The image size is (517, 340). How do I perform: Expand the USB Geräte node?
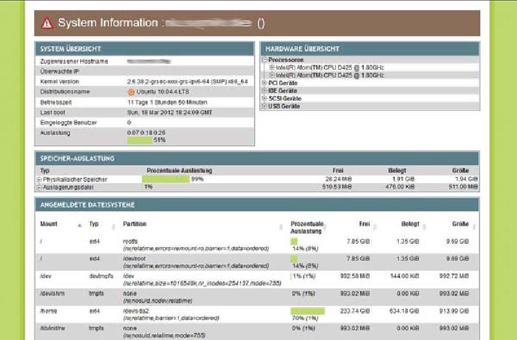[265, 106]
